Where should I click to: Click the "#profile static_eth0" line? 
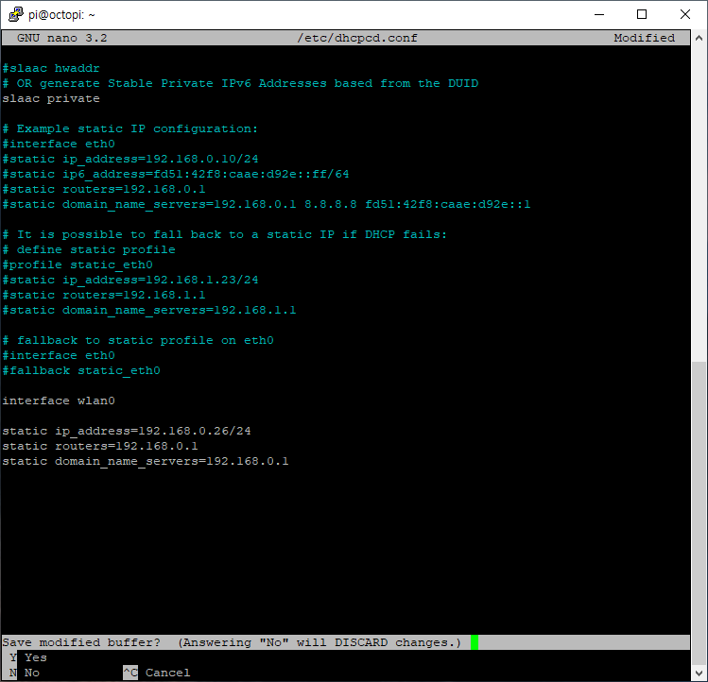pyautogui.click(x=78, y=264)
